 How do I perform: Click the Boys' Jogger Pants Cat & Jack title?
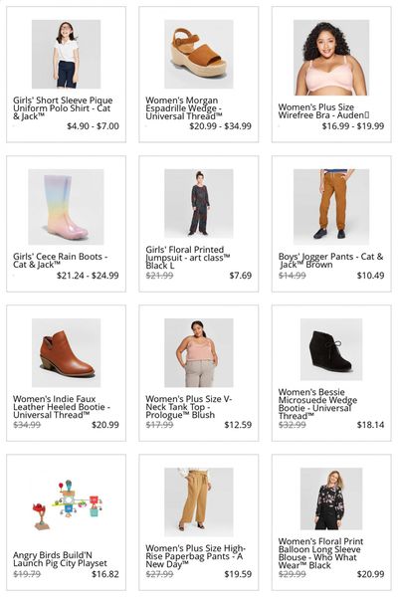pos(330,261)
